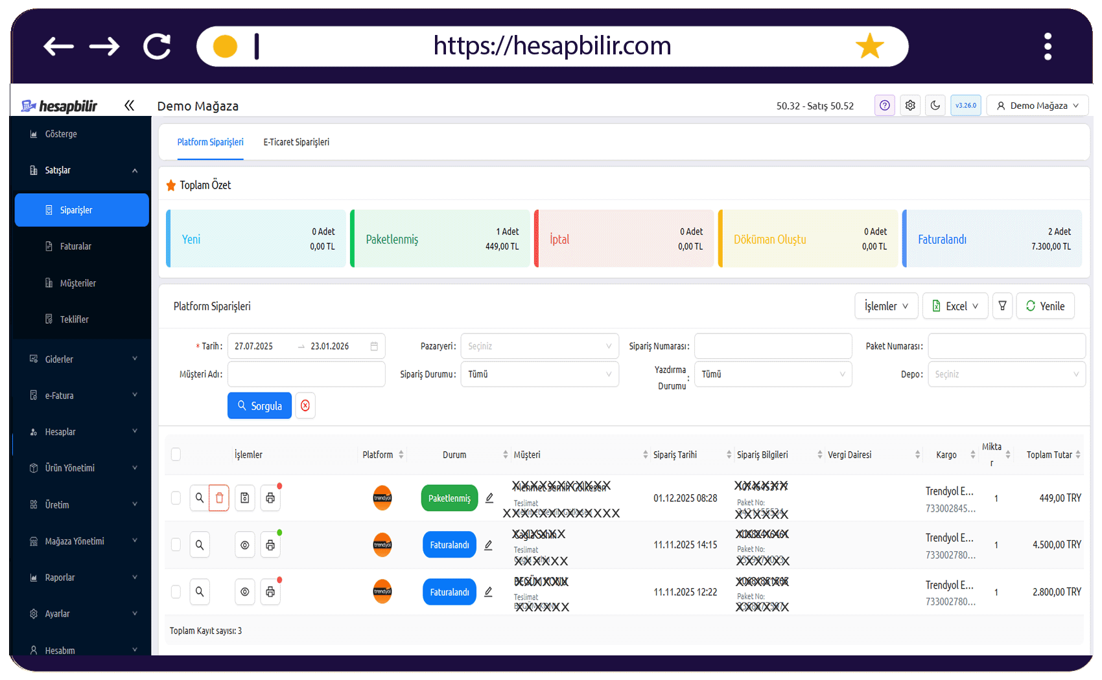Image resolution: width=1102 pixels, height=680 pixels.
Task: Click the Yeni summary card
Action: pyautogui.click(x=256, y=238)
